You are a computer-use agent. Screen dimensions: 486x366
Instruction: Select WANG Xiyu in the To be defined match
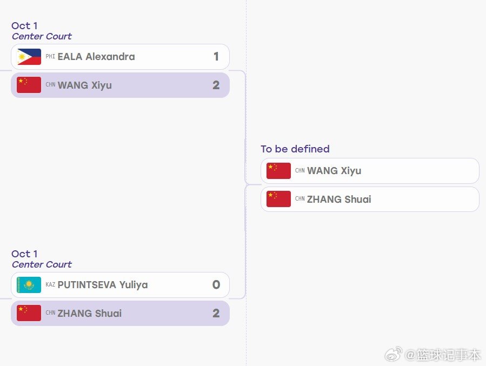(x=370, y=171)
